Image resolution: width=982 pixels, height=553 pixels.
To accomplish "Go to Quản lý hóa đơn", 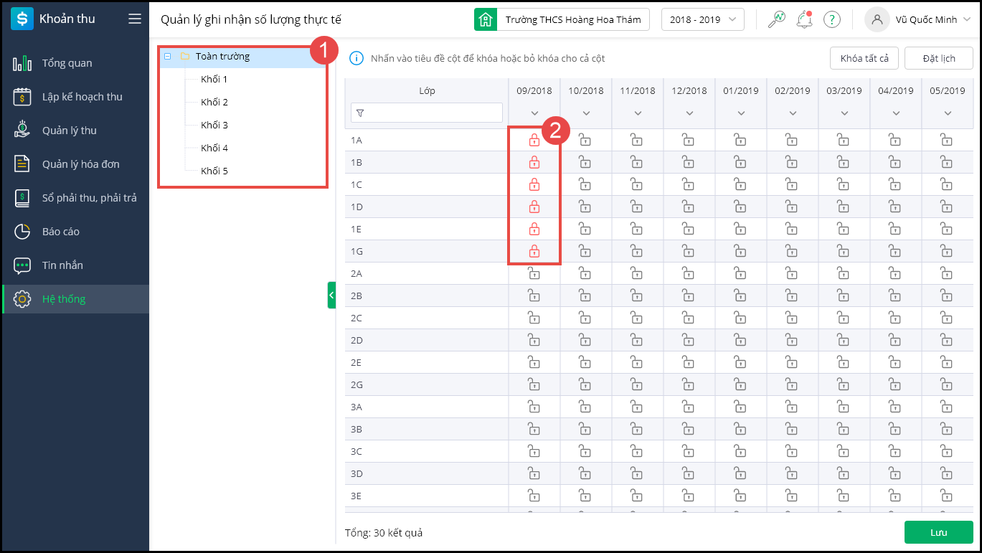I will pos(80,164).
